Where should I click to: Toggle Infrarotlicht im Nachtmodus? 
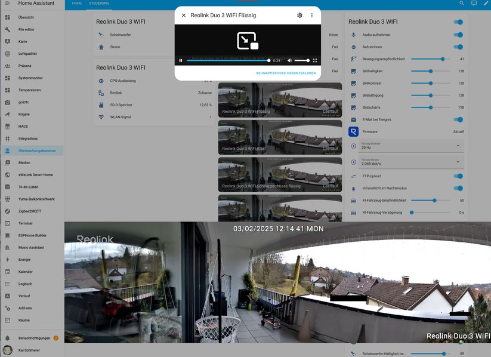pos(458,187)
